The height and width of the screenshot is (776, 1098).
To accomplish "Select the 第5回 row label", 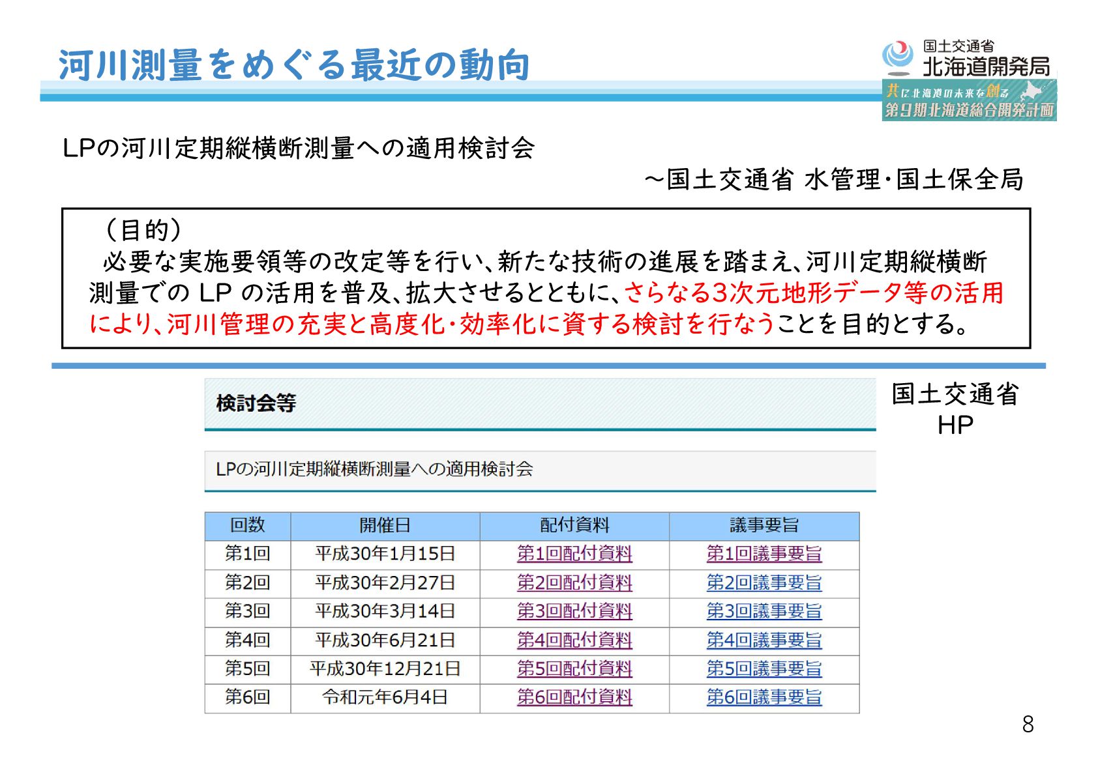I will tap(247, 668).
